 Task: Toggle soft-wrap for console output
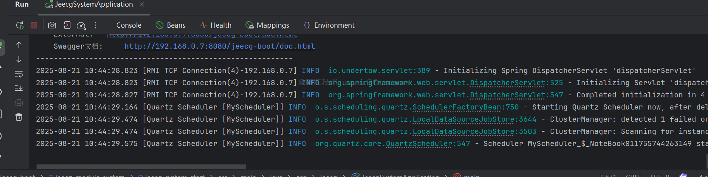click(19, 74)
